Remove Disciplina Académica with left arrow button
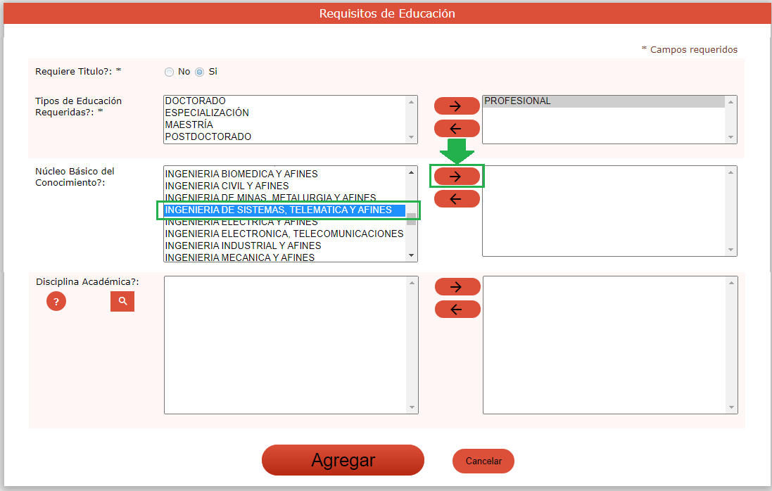The height and width of the screenshot is (491, 772). click(457, 310)
